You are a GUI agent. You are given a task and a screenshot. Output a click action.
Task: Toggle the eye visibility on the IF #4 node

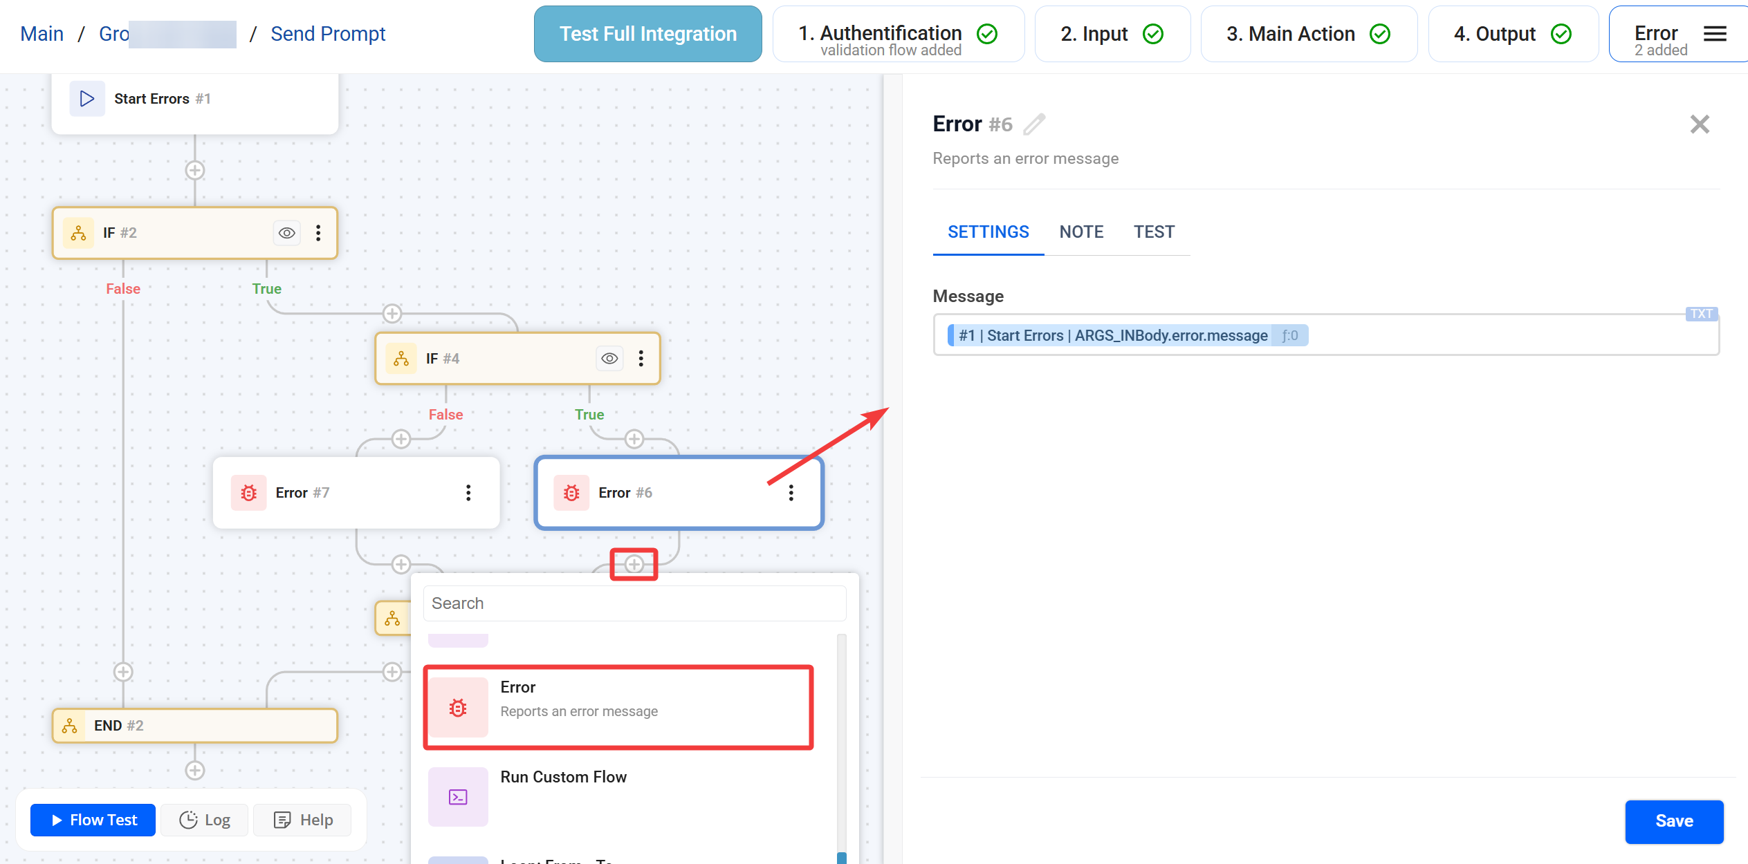click(x=609, y=359)
